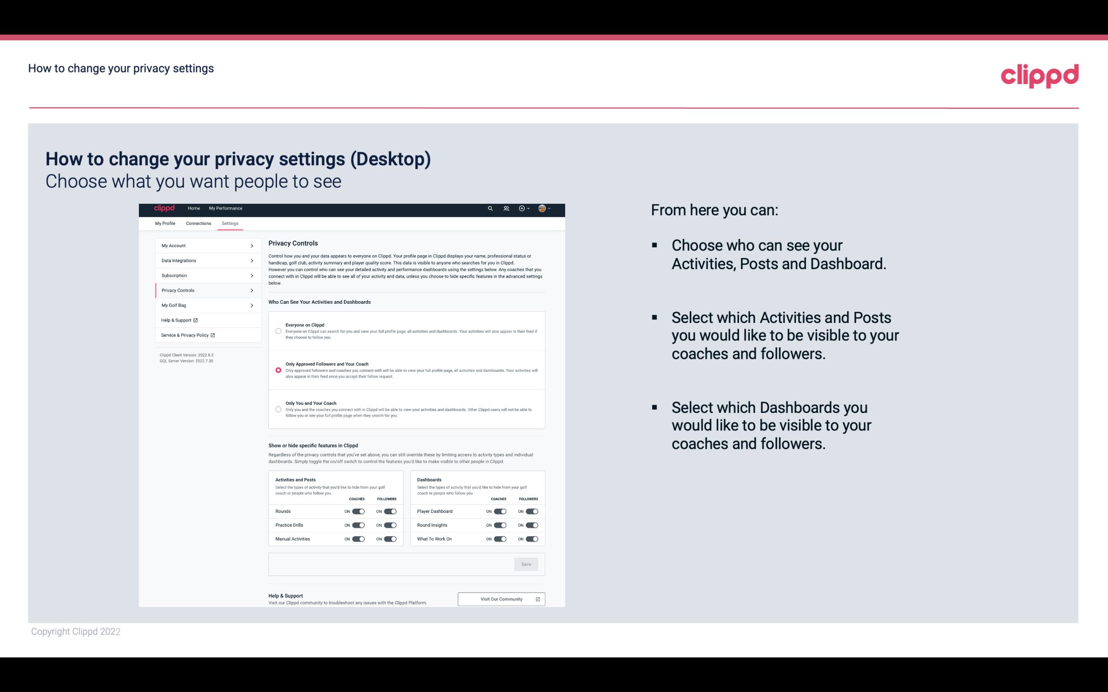Click the Clippd home icon
This screenshot has height=692, width=1108.
(x=164, y=208)
